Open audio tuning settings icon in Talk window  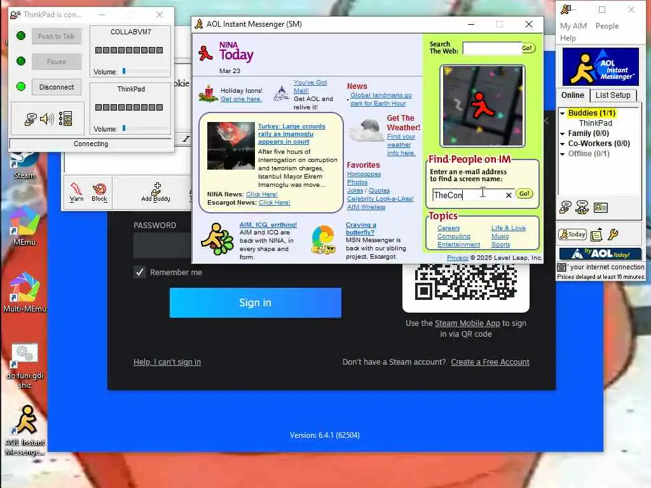pyautogui.click(x=65, y=119)
